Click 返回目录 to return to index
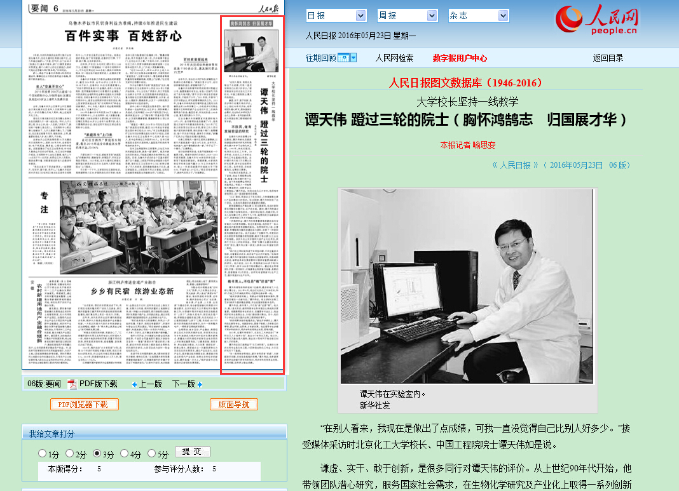 pos(608,58)
